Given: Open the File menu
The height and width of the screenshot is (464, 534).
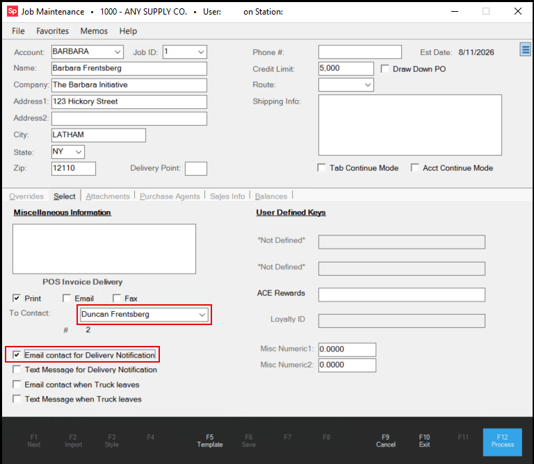Looking at the screenshot, I should (18, 31).
